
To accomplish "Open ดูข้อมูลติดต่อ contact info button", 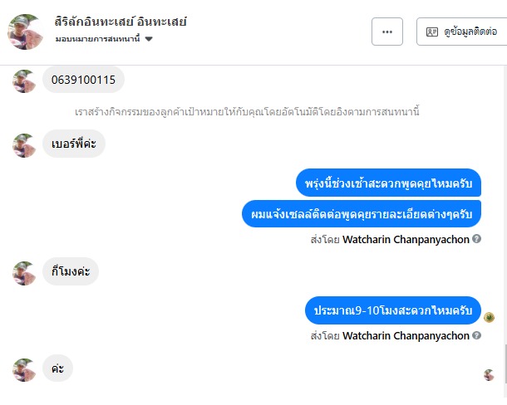I will click(462, 32).
